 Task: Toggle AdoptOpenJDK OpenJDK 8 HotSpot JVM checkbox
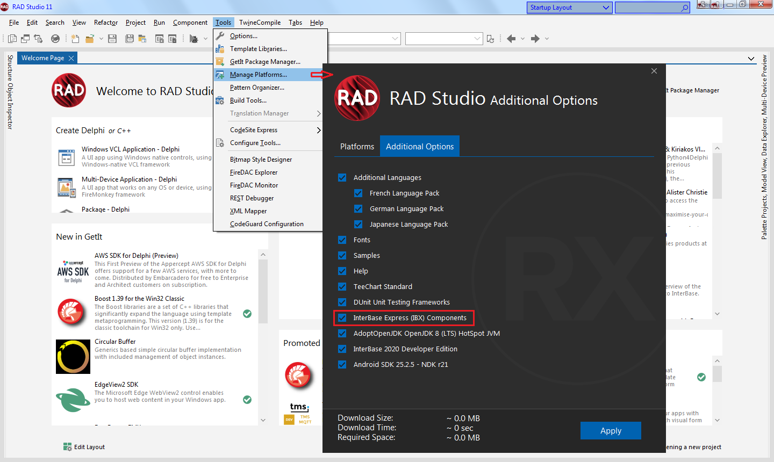pyautogui.click(x=342, y=333)
